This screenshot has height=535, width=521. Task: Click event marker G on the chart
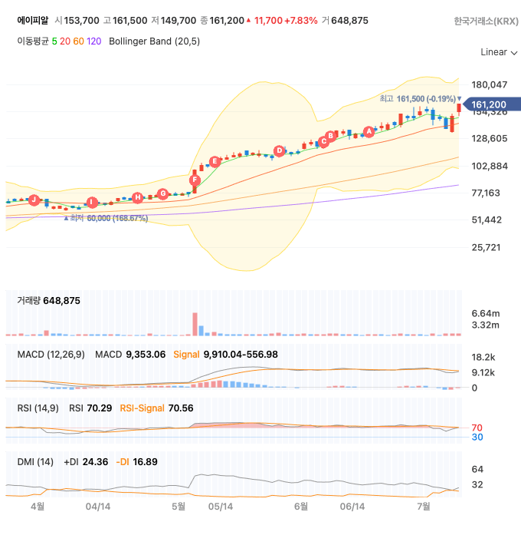[x=163, y=193]
